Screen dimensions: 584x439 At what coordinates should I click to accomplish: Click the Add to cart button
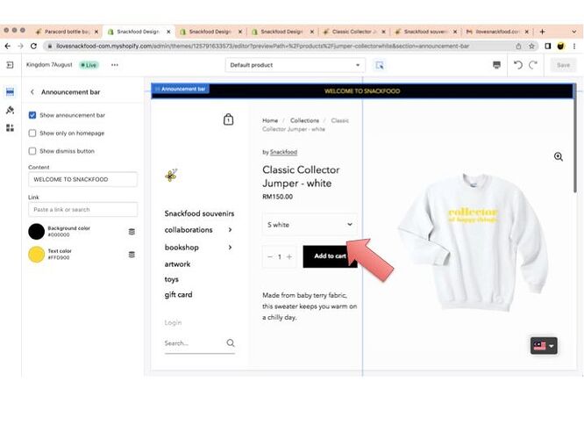tap(330, 256)
